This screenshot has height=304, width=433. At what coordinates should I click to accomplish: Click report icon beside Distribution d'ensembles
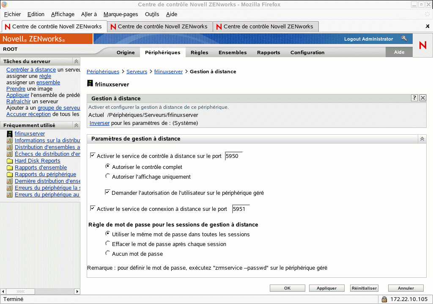(x=10, y=147)
